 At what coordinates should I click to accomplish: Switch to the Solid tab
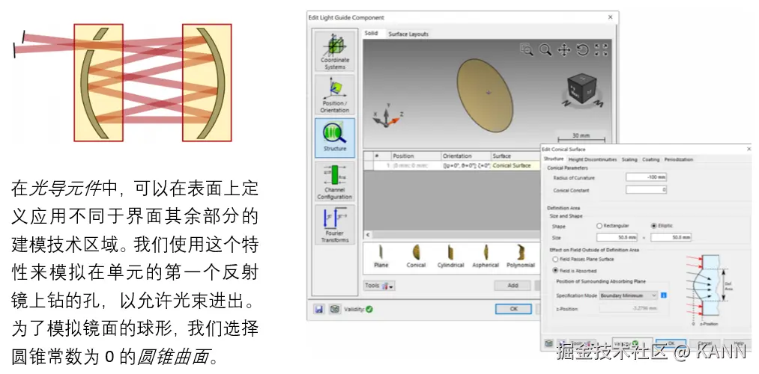tap(372, 34)
